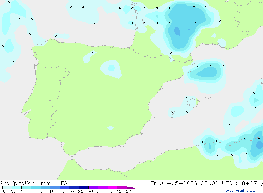This screenshot has height=193, width=263.
Task: Click the legend label '30'
Action: coord(90,191)
